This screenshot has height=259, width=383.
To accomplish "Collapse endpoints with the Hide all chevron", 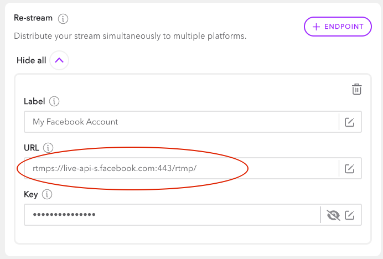I will [59, 60].
